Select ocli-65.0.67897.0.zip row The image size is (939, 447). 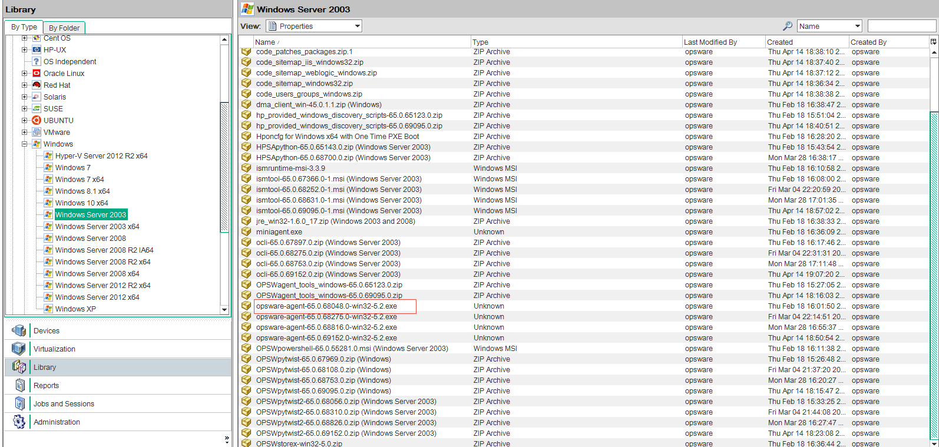[x=584, y=243]
